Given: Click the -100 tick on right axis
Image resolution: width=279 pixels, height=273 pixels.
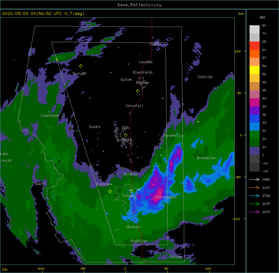Looking at the screenshot, I should point(237,219).
